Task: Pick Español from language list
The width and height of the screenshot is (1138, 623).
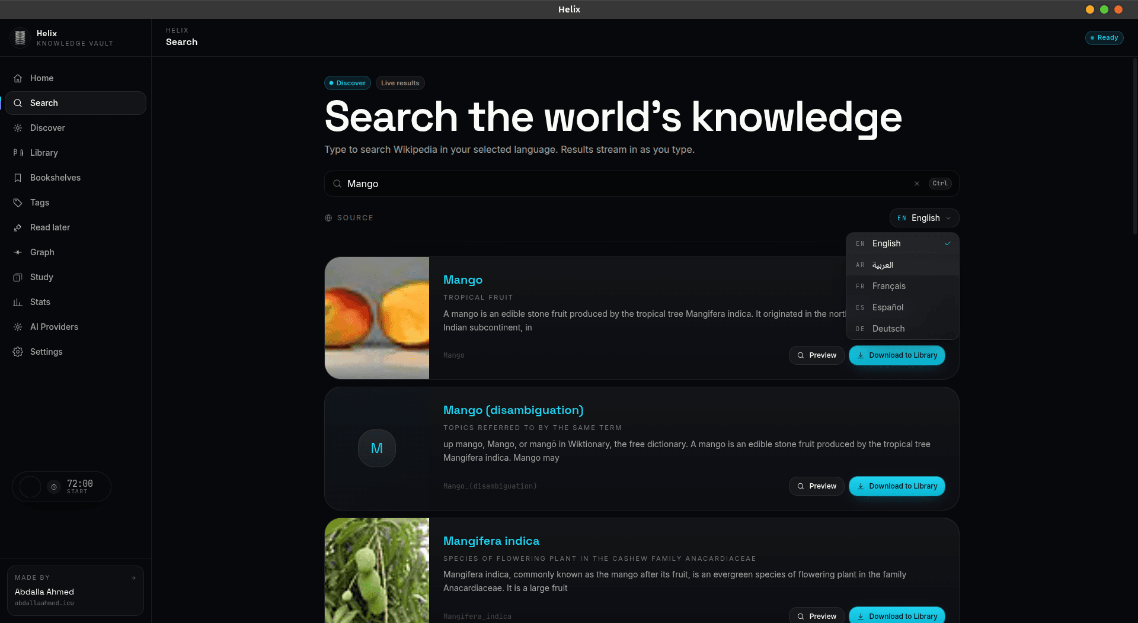Action: [903, 307]
